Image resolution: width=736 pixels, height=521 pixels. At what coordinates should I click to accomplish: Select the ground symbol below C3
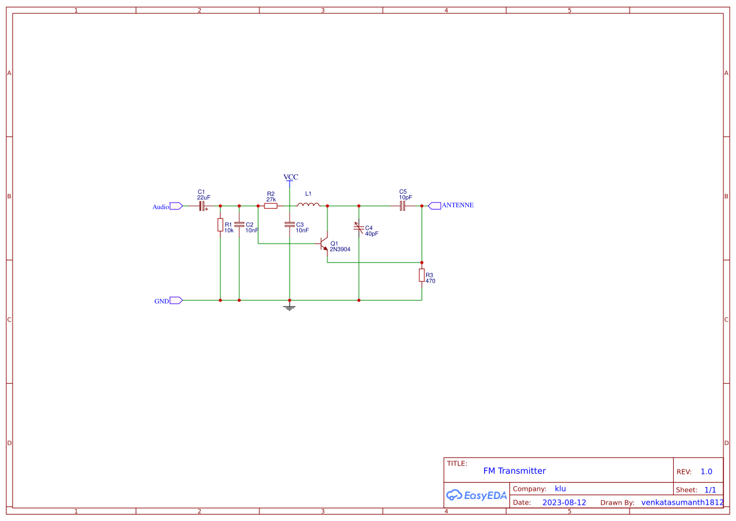[x=290, y=306]
